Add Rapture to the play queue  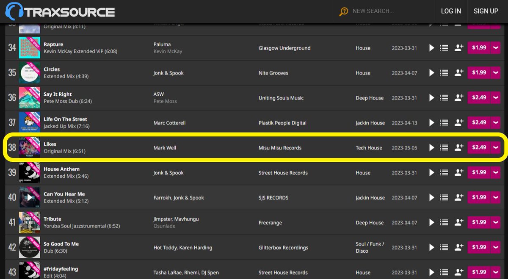pos(444,48)
